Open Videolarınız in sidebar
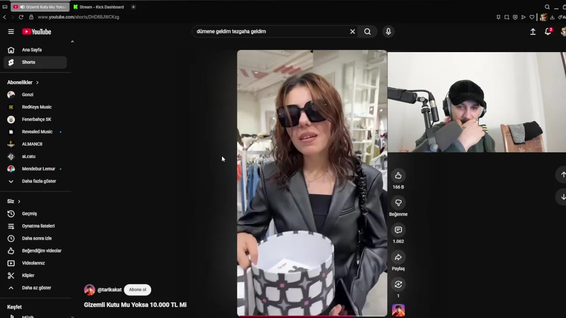 tap(35, 263)
